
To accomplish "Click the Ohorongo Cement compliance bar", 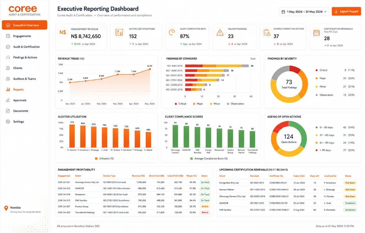I will (x=175, y=136).
